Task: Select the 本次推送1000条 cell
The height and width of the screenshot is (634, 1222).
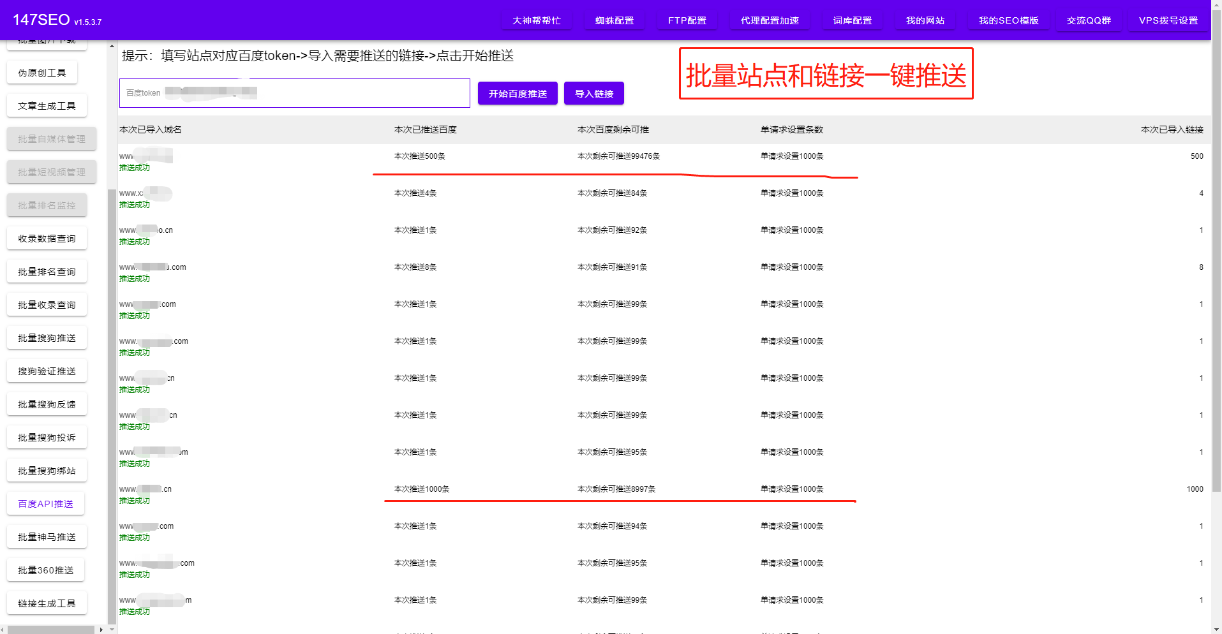Action: pyautogui.click(x=422, y=489)
